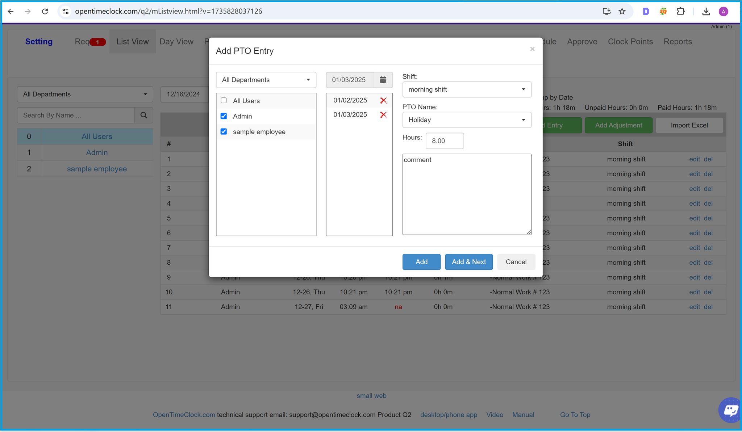This screenshot has height=432, width=742.
Task: Toggle the All Users checkbox
Action: pos(223,100)
